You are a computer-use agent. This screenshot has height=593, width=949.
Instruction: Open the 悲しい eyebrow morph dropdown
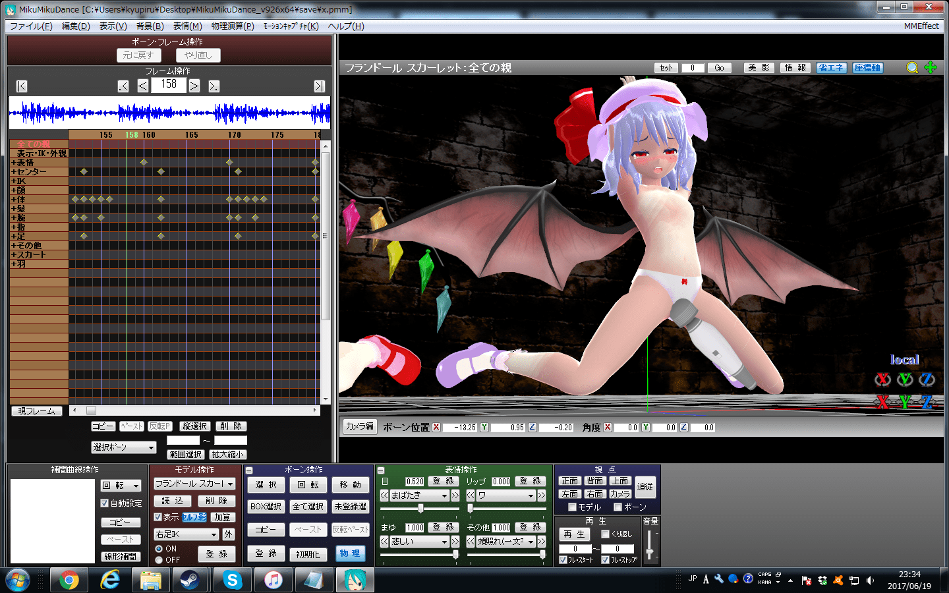419,542
